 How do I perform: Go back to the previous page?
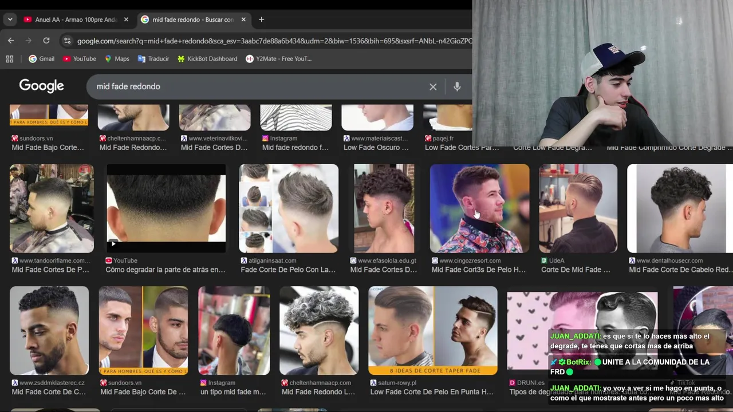(11, 41)
